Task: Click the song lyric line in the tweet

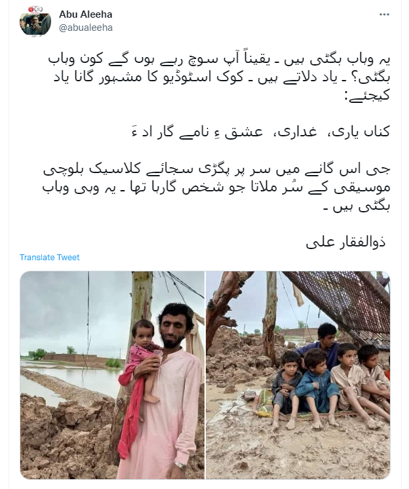Action: (261, 132)
